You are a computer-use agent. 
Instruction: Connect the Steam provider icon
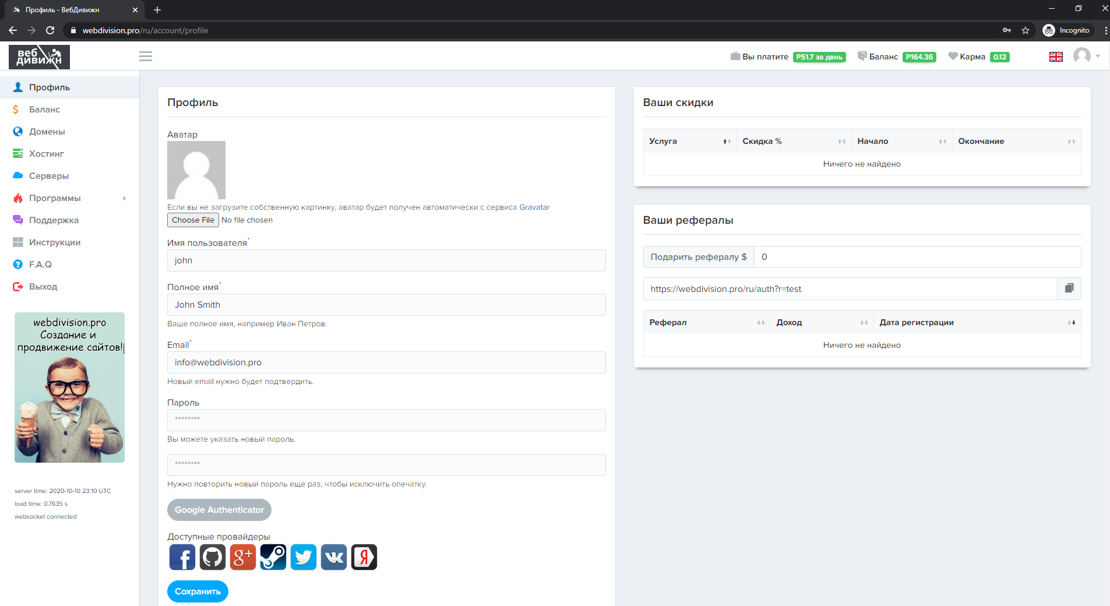[273, 557]
